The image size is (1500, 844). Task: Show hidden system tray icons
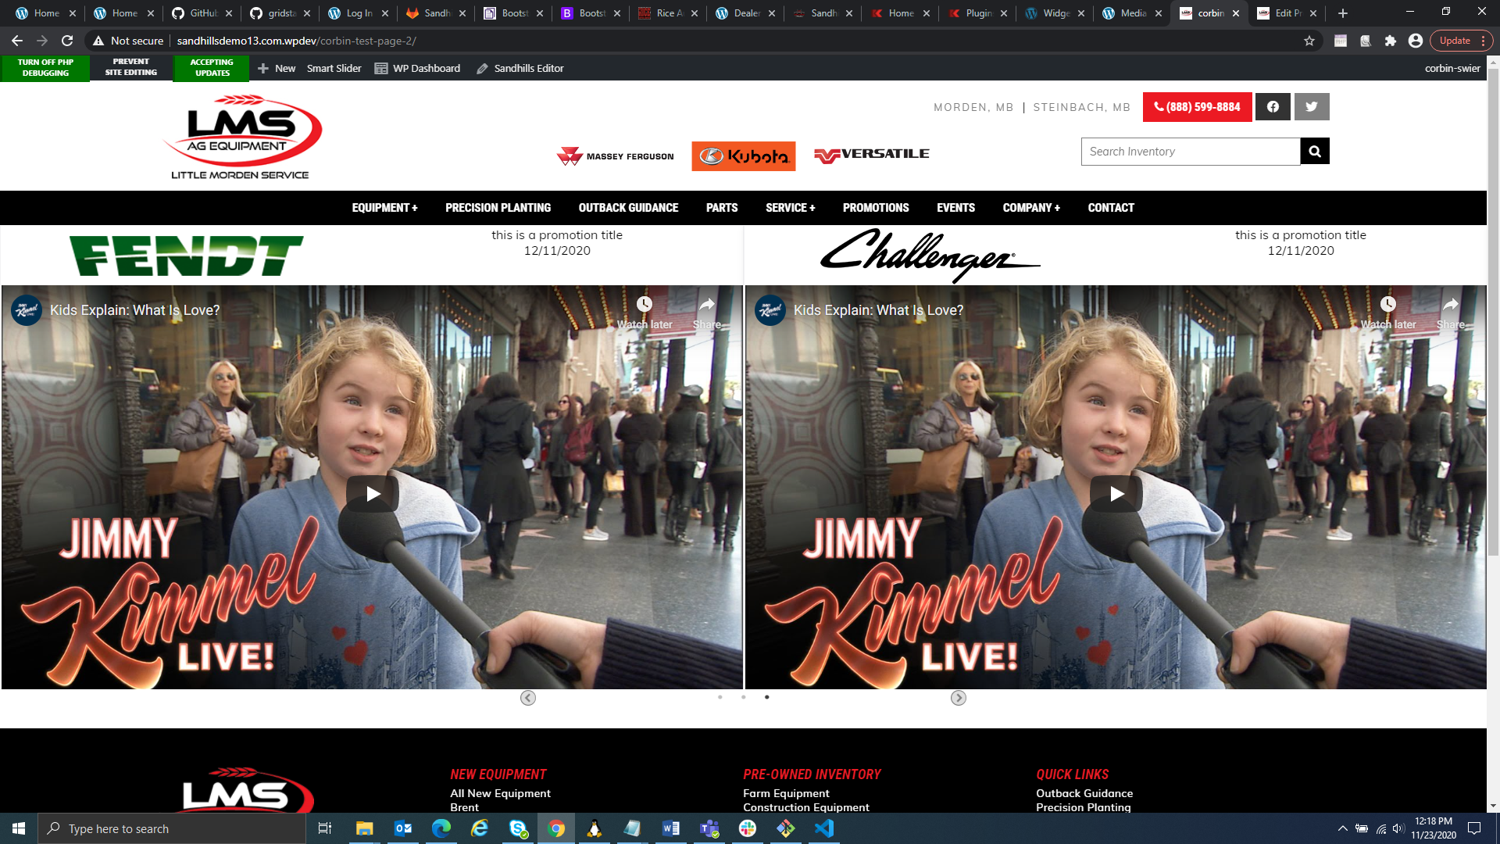[1342, 828]
